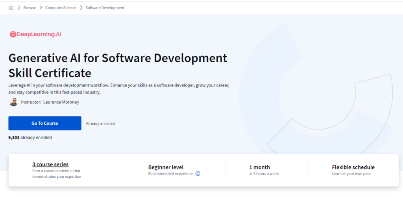Image resolution: width=403 pixels, height=197 pixels.
Task: Click the chevron before Software Development
Action: [x=81, y=7]
